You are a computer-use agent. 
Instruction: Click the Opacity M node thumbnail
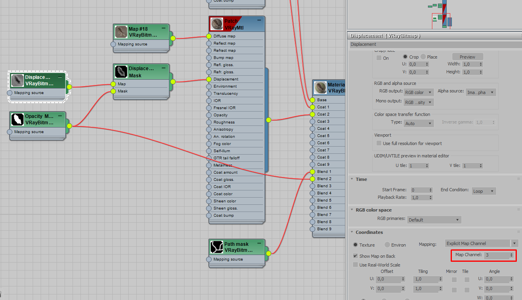18,120
